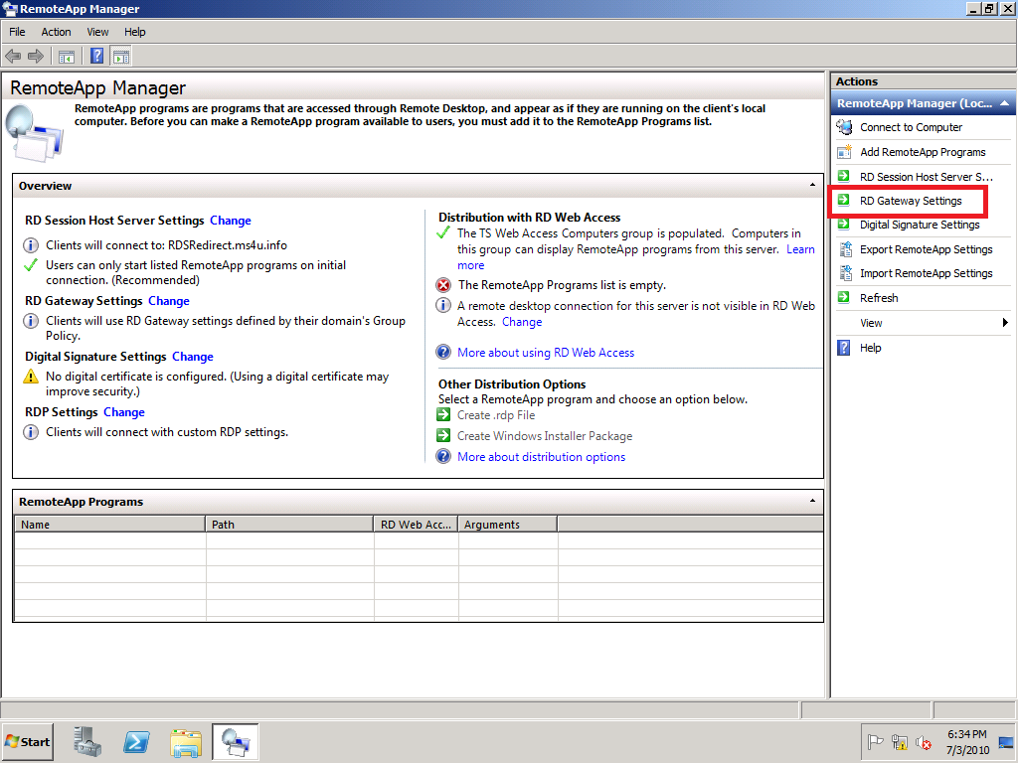Open Server Manager from the taskbar

tap(87, 741)
